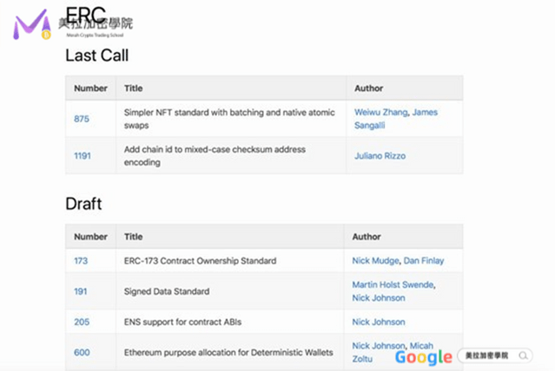Select author Nick Mudge
Viewport: 555px width, 371px height.
(375, 260)
